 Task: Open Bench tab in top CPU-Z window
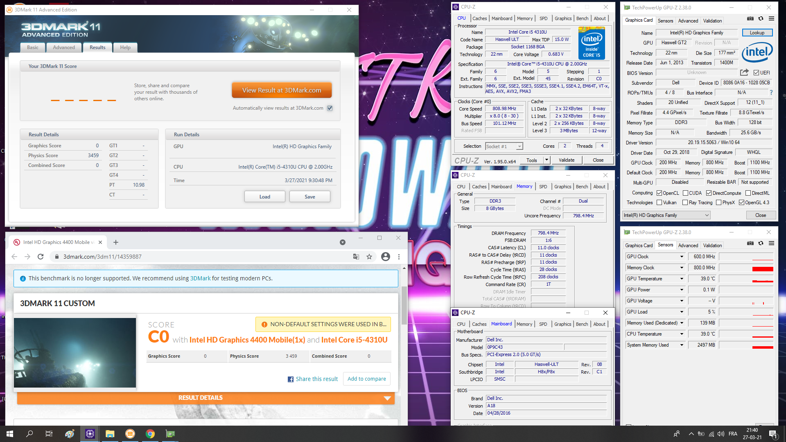point(582,18)
